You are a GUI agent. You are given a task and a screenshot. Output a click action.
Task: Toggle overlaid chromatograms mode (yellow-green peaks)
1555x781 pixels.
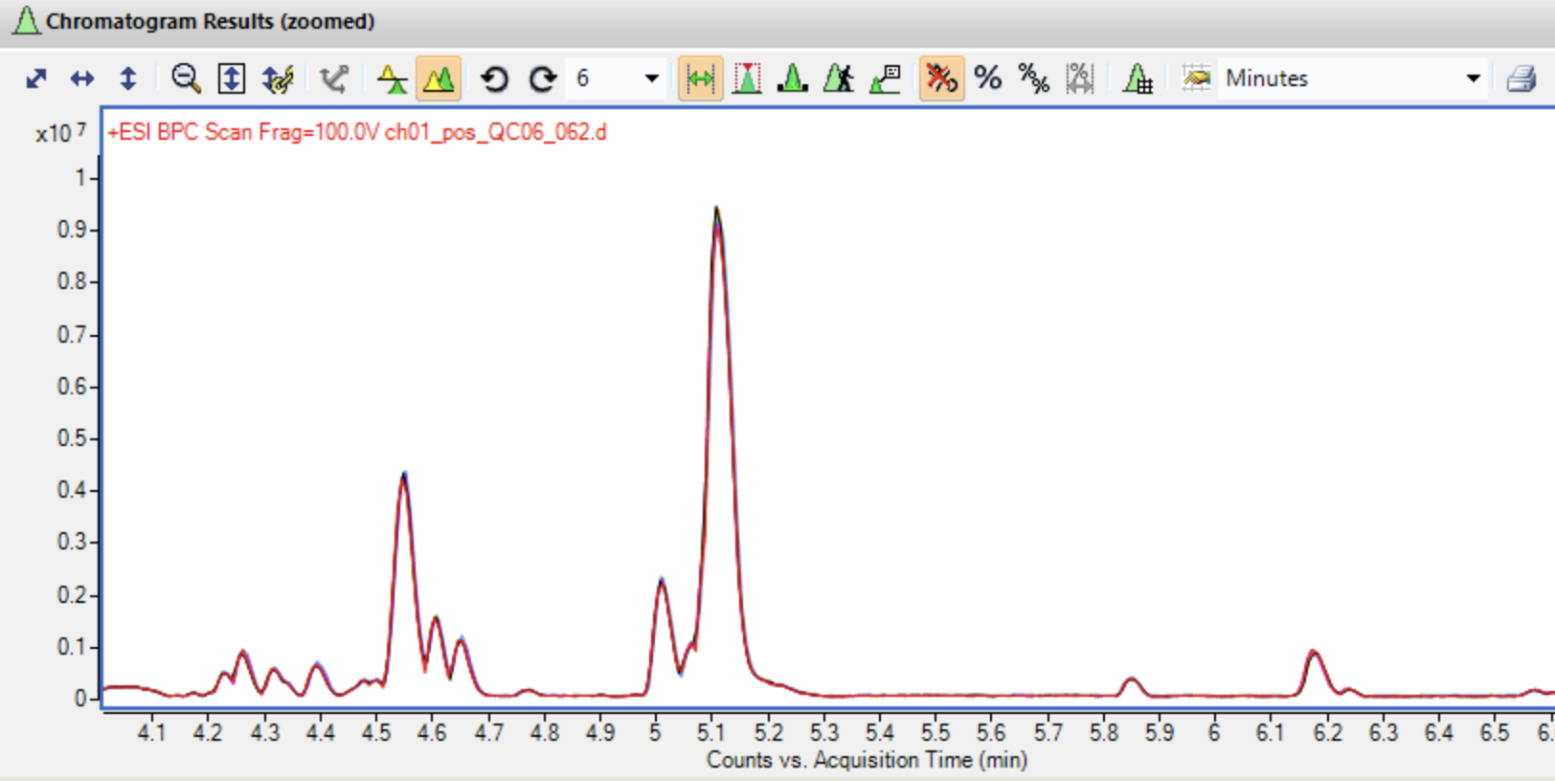coord(439,78)
